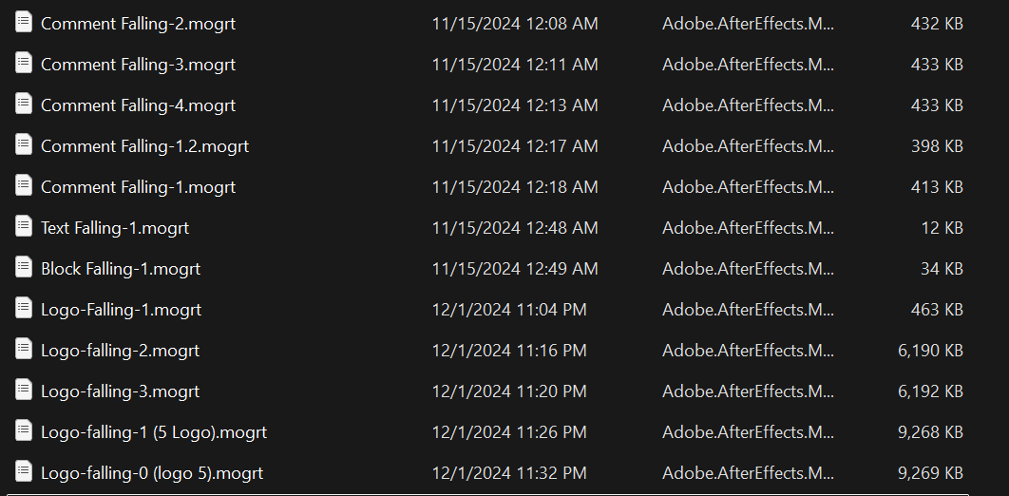
Task: Click the icon for Logo-falling-0 (logo 5).mogrt
Action: coord(24,471)
